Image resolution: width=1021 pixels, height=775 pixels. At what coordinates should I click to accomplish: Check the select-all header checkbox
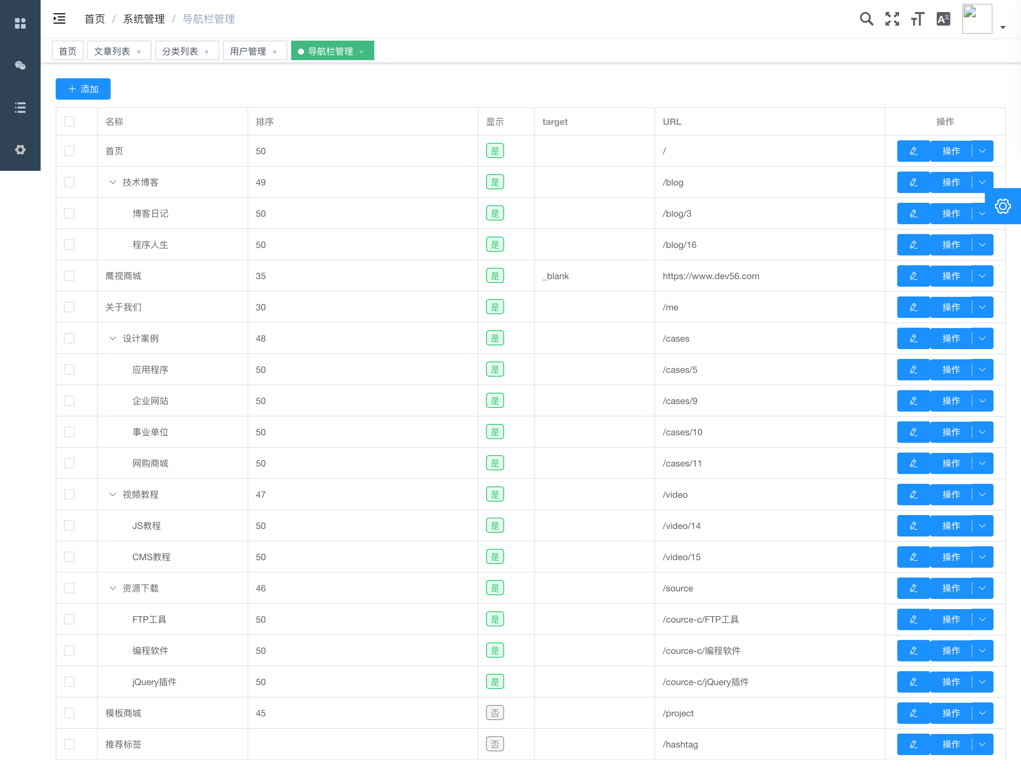tap(69, 122)
